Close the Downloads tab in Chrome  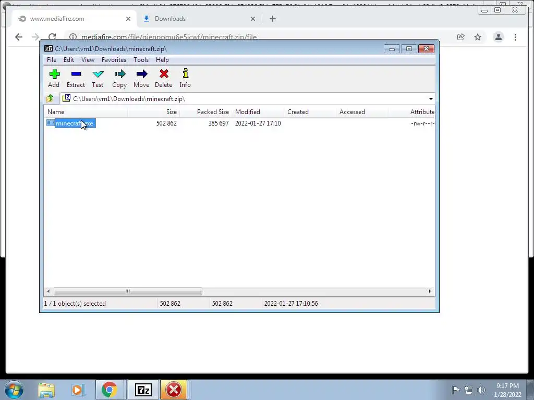click(253, 19)
